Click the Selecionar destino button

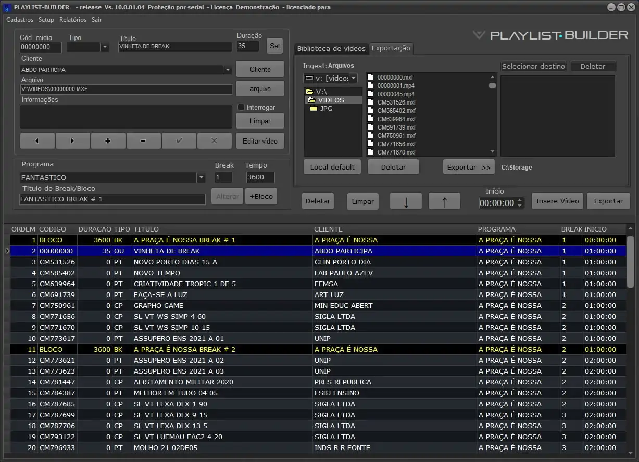[x=533, y=66]
